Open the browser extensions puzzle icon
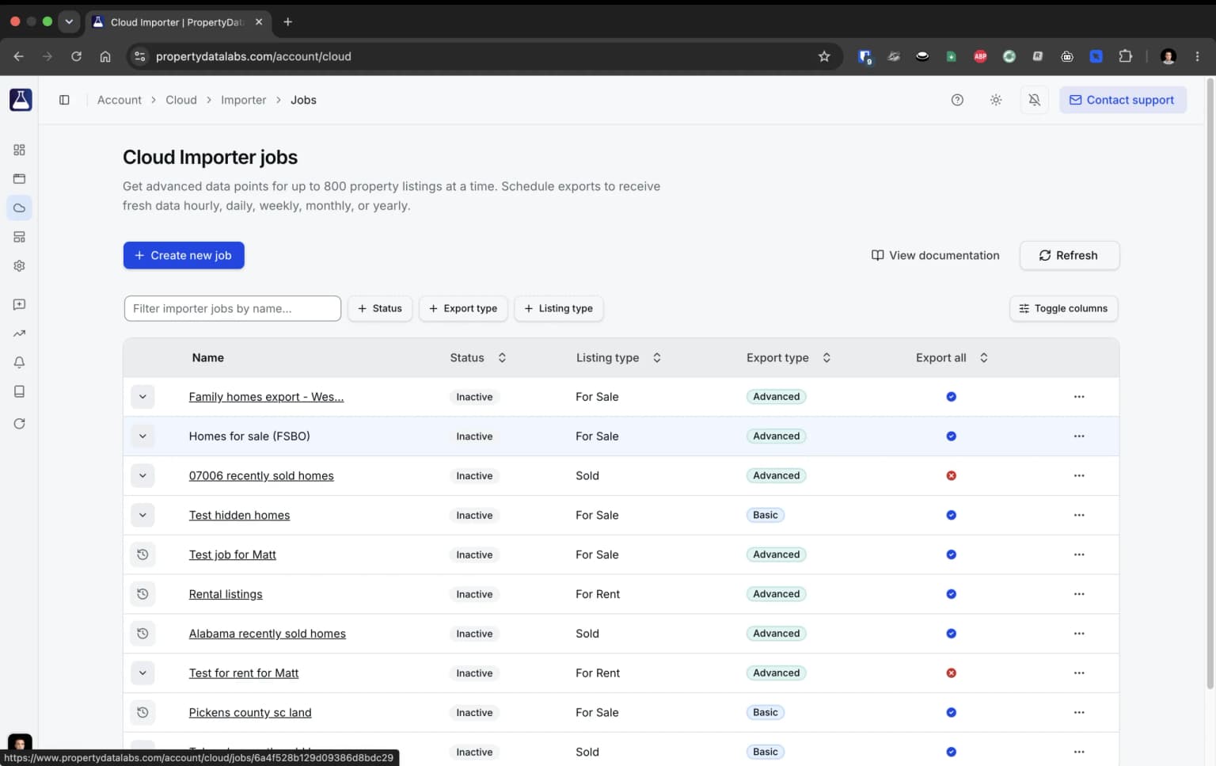This screenshot has height=766, width=1216. [x=1125, y=56]
